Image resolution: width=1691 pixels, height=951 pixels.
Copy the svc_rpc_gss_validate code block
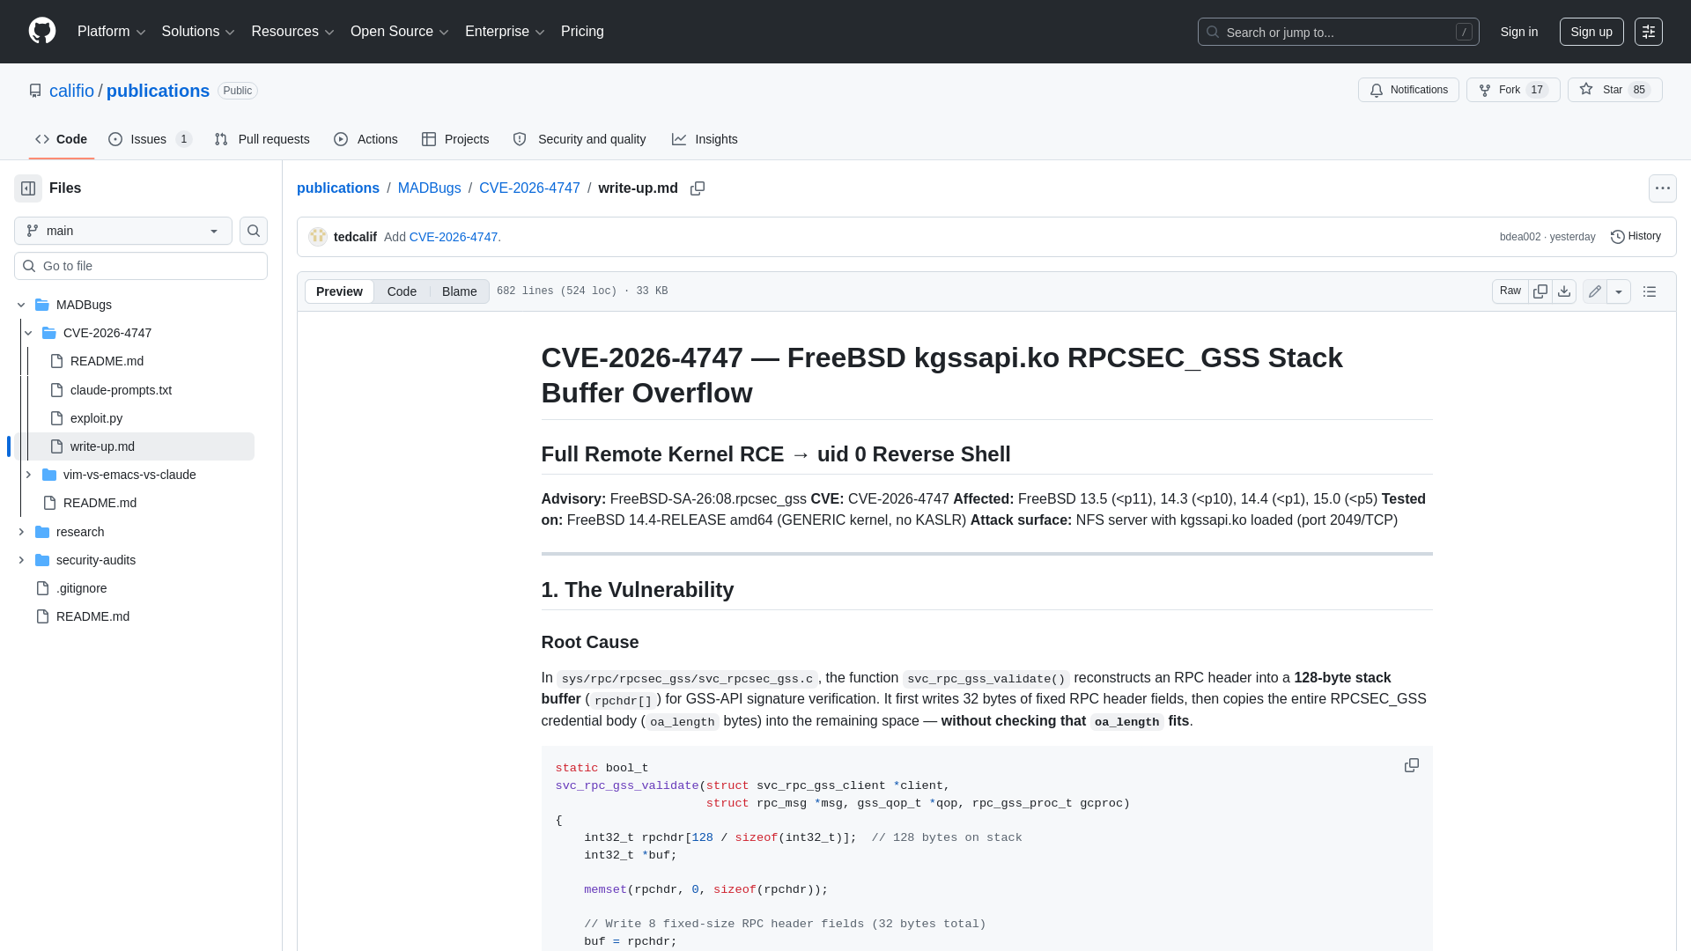pyautogui.click(x=1411, y=765)
